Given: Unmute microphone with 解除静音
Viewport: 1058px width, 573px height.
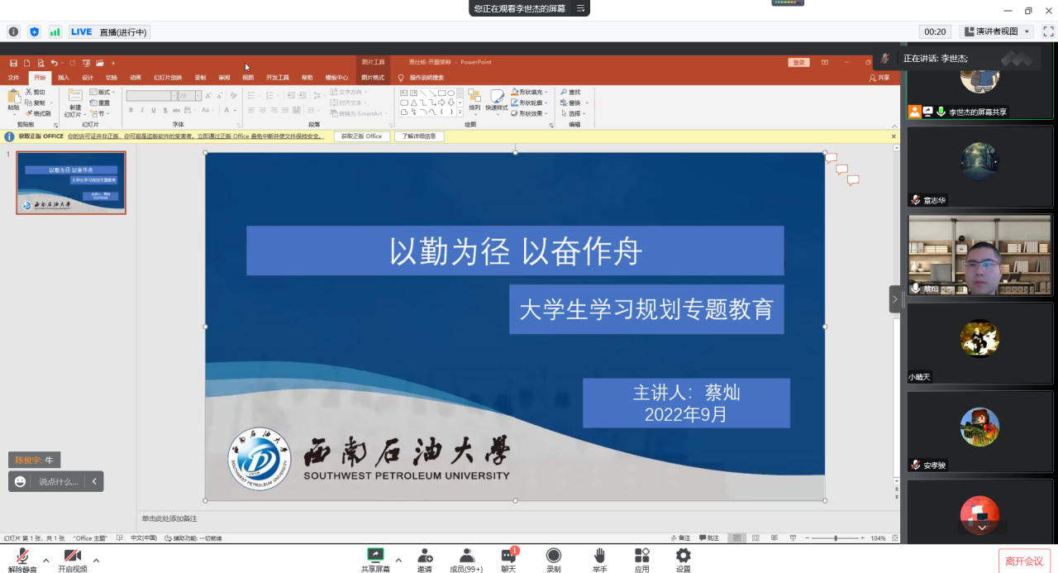Looking at the screenshot, I should click(22, 560).
